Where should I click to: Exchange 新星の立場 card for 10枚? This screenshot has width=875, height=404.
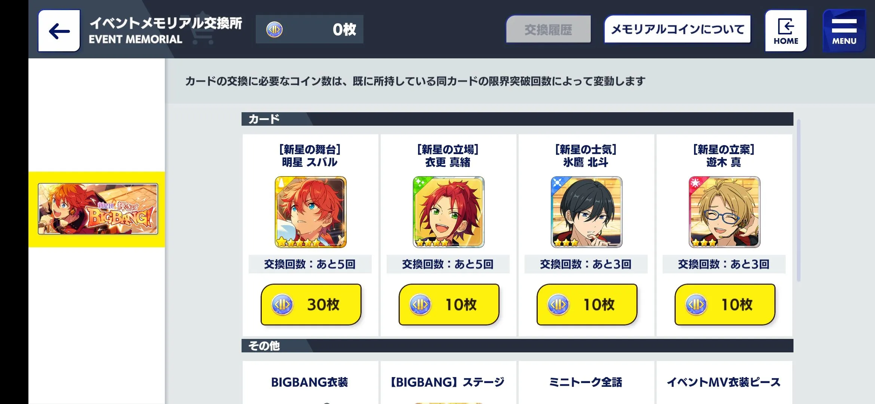click(x=449, y=304)
